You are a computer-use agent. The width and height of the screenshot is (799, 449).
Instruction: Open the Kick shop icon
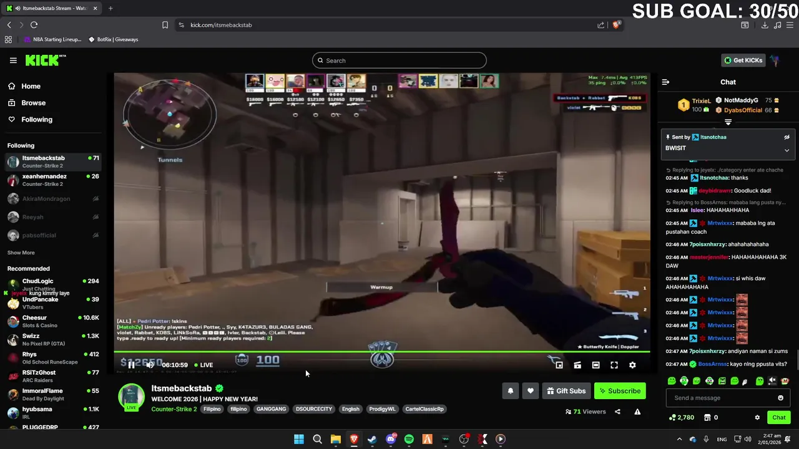pos(707,418)
